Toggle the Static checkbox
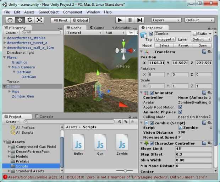 [194, 34]
